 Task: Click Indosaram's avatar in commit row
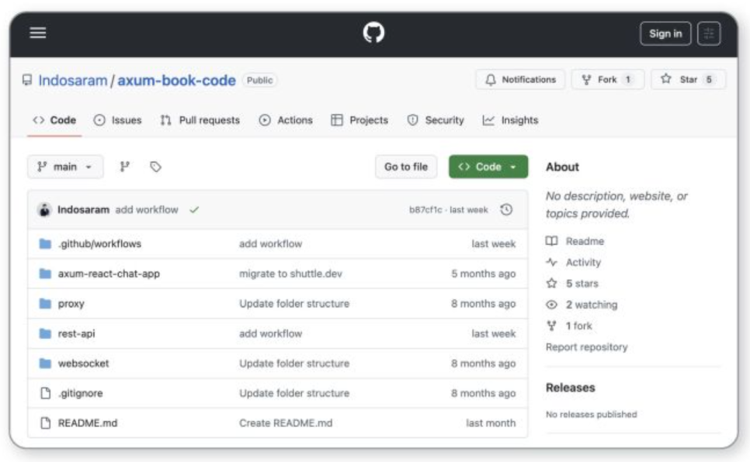click(44, 210)
